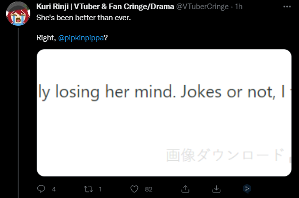
Task: Open the share upload-arrow icon
Action: coord(185,189)
